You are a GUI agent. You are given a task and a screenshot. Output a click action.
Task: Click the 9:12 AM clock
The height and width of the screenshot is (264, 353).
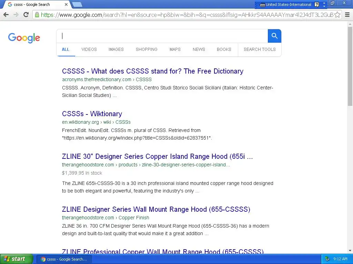pyautogui.click(x=340, y=259)
